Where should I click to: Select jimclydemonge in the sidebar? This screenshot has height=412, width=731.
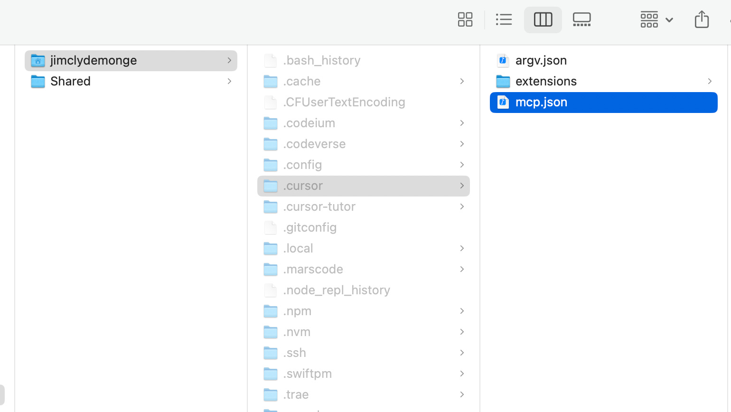pyautogui.click(x=93, y=60)
